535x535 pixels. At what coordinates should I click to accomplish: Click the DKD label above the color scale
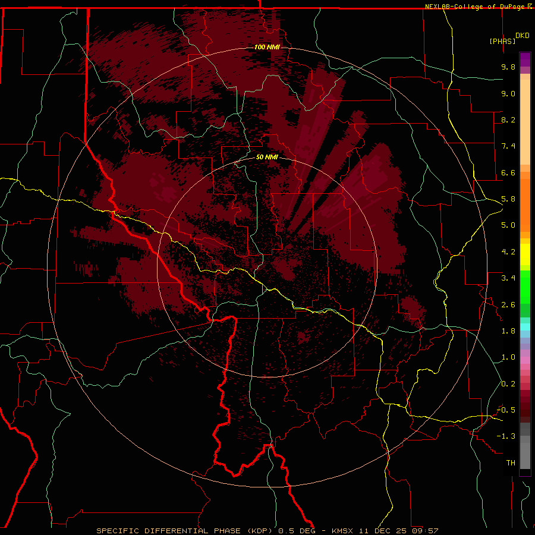point(523,35)
